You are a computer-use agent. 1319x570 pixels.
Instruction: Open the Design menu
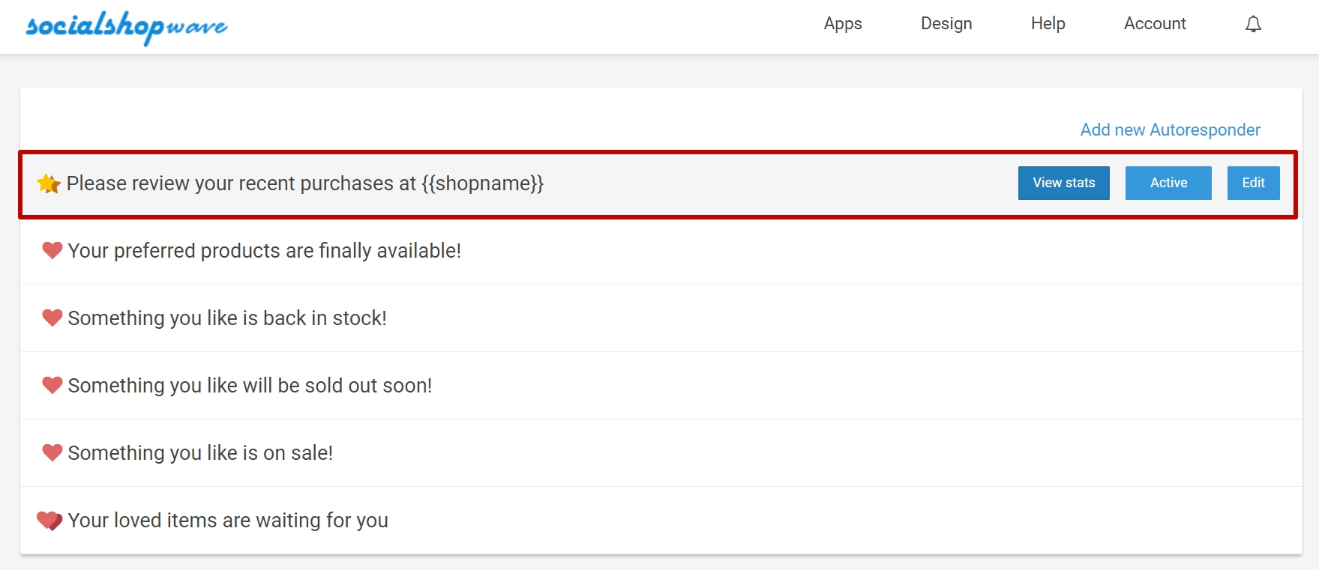(x=946, y=24)
